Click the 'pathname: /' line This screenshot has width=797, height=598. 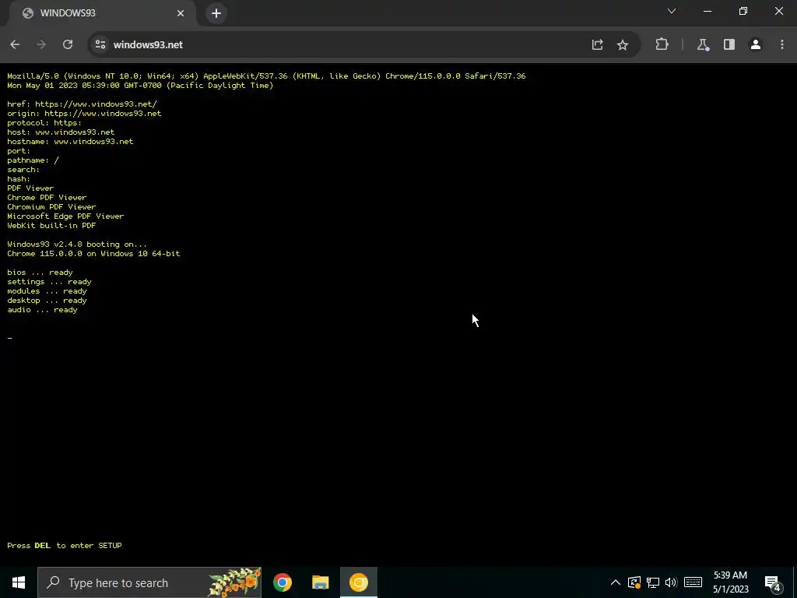33,160
